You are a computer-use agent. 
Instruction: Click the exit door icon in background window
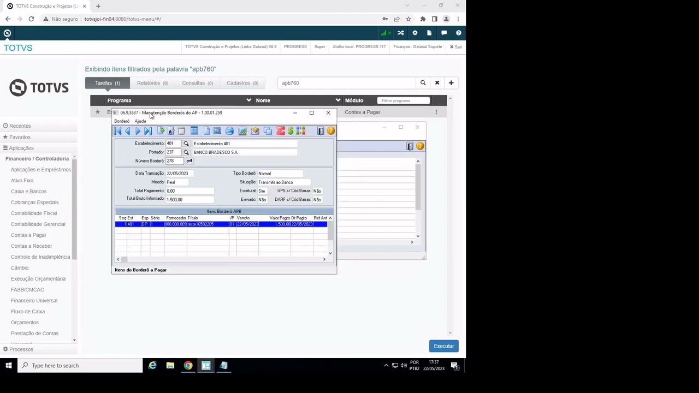coord(410,146)
